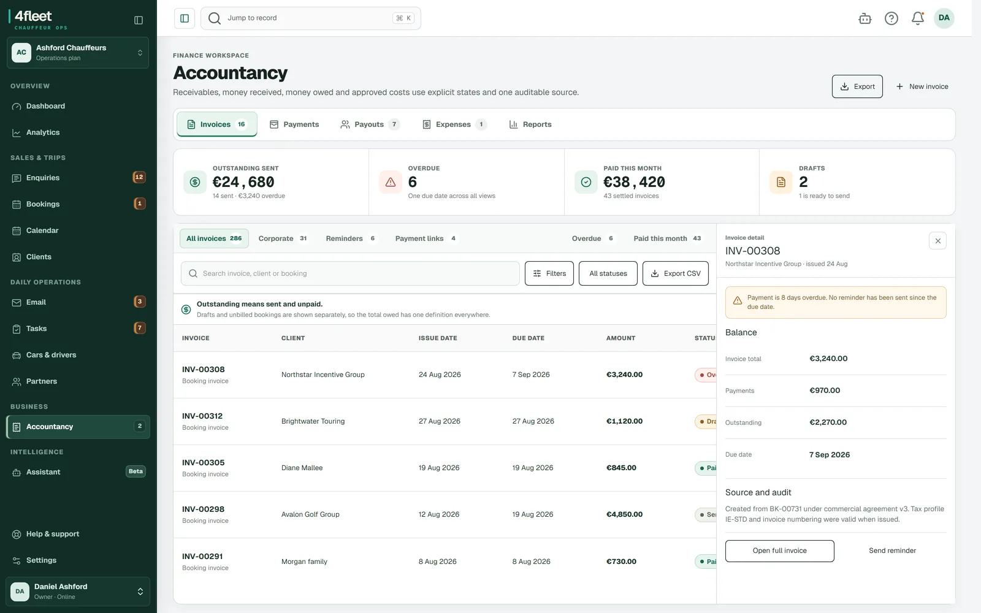Switch to the Invoices tab
Viewport: 981px width, 613px height.
[x=217, y=124]
